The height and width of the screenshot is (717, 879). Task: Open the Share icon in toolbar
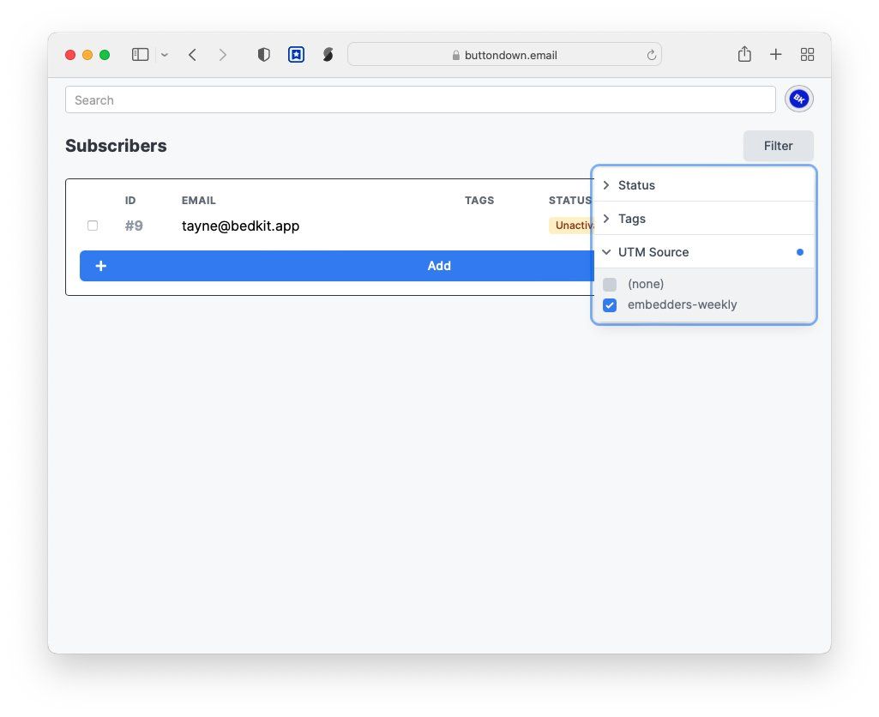click(x=744, y=55)
